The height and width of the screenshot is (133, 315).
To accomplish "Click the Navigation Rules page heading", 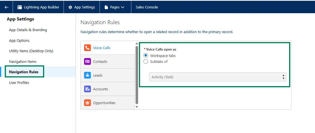I will tap(100, 22).
